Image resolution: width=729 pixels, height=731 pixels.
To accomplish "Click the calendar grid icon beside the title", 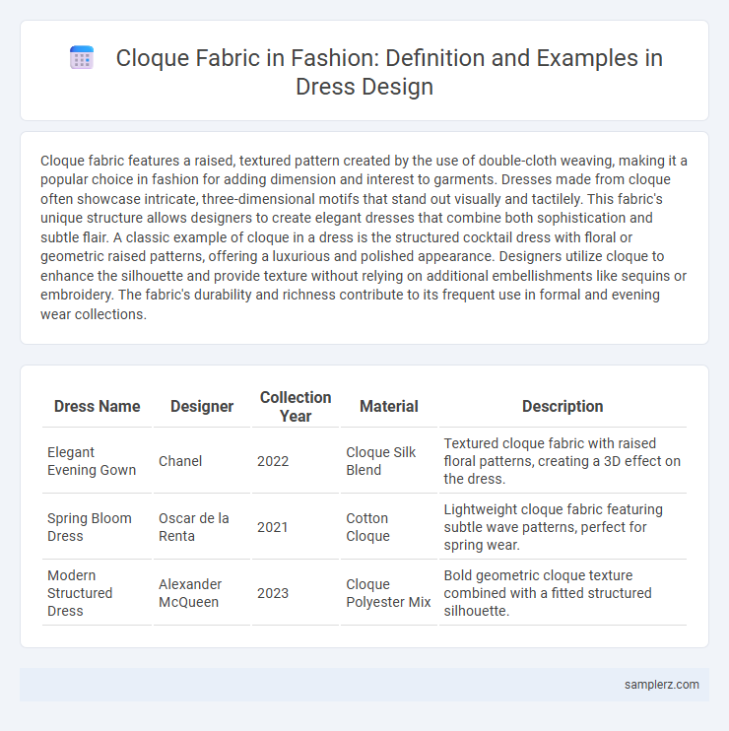I will coord(82,58).
